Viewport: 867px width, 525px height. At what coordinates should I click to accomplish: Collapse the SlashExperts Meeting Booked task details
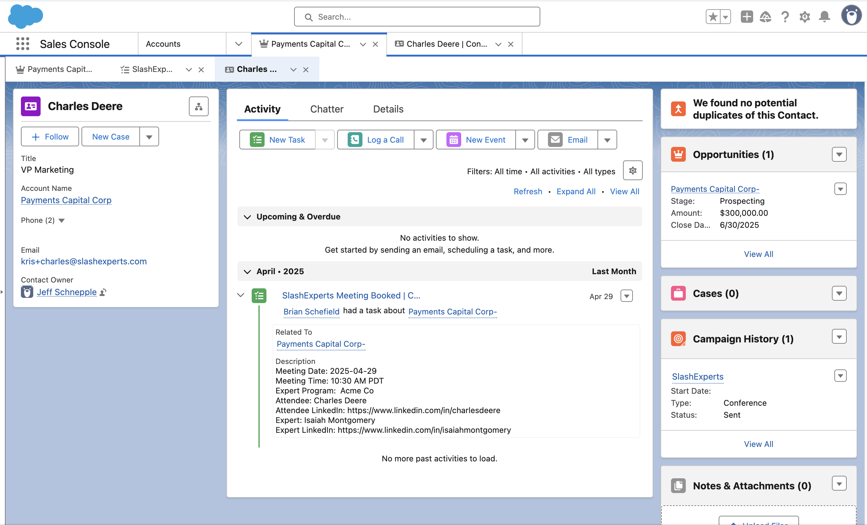click(x=241, y=295)
